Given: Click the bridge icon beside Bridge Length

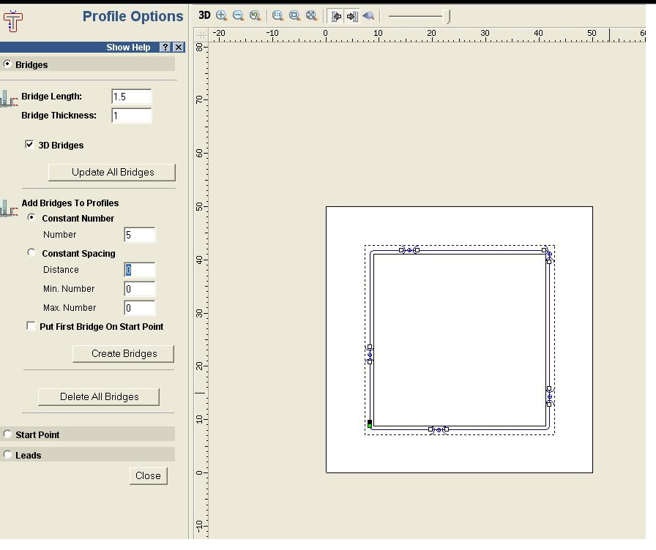Looking at the screenshot, I should (x=9, y=99).
